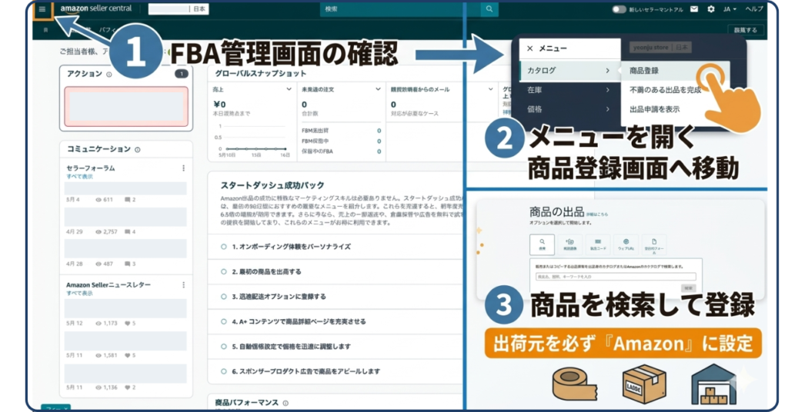The image size is (788, 412).
Task: Click the ¥0 sales amount
Action: pyautogui.click(x=219, y=105)
